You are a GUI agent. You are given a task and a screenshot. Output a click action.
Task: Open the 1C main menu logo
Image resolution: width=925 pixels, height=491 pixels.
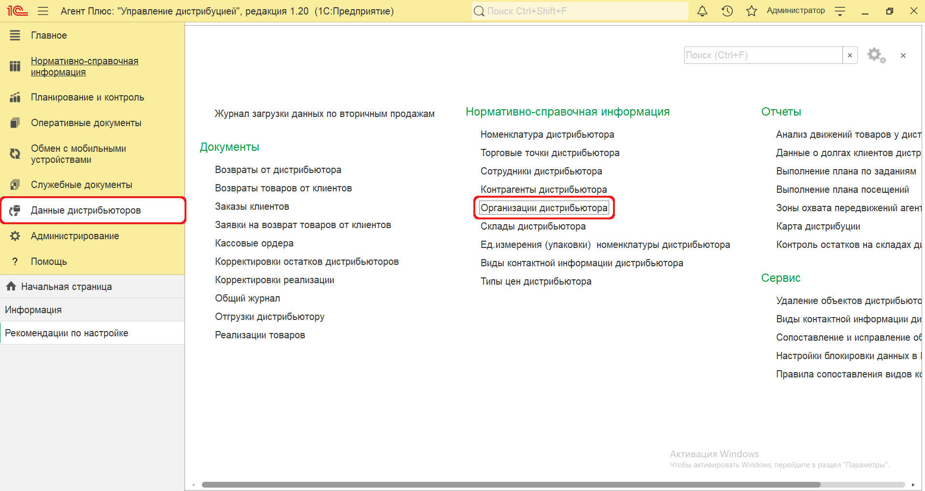click(x=17, y=11)
